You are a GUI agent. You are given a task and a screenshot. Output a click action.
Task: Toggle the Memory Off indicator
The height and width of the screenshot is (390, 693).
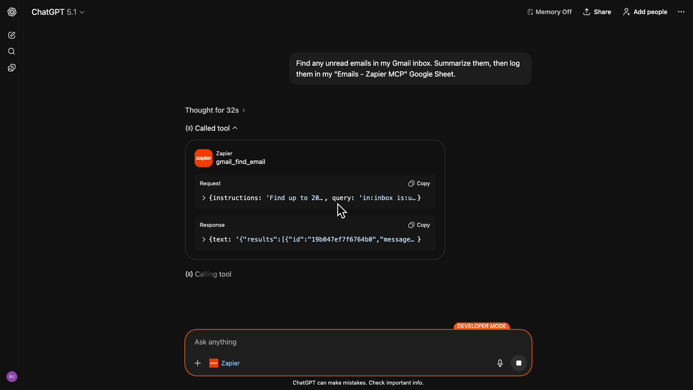[x=549, y=12]
